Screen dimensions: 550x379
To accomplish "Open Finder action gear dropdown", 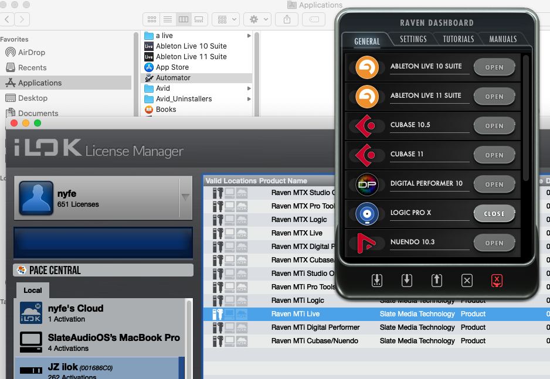I will pos(258,19).
